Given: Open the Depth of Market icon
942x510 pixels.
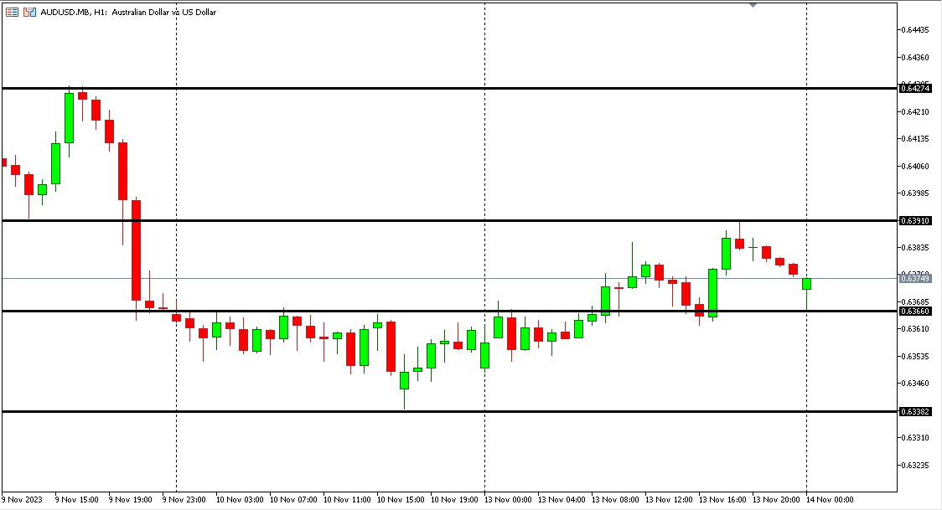Looking at the screenshot, I should tap(30, 13).
